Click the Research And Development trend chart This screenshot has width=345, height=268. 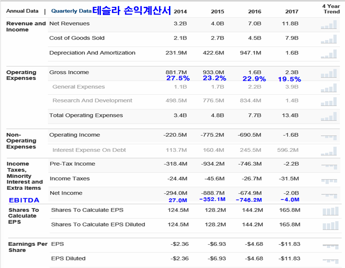[329, 102]
